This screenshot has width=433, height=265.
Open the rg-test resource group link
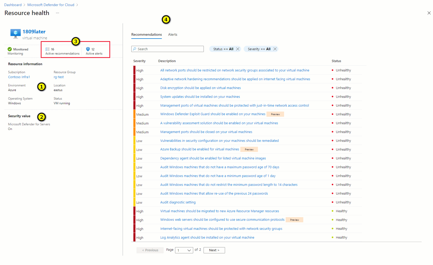59,77
